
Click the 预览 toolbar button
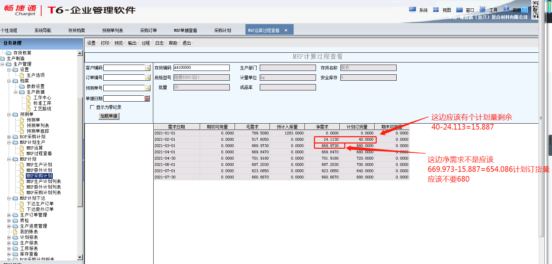pos(119,43)
